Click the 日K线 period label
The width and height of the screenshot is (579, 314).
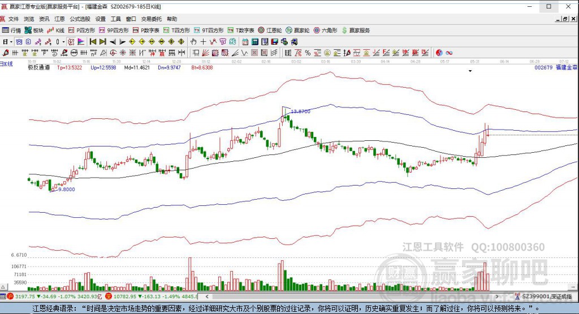tap(6, 64)
